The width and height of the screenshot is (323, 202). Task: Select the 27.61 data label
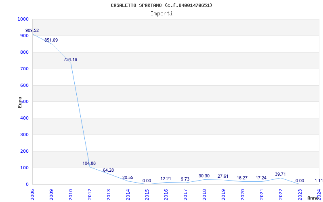(x=223, y=177)
